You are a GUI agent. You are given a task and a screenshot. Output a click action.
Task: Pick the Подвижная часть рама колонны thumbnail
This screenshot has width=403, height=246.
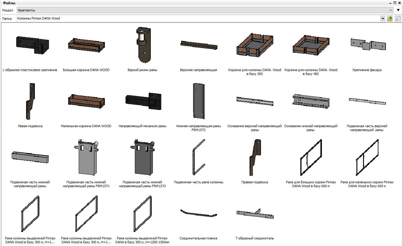(198, 157)
